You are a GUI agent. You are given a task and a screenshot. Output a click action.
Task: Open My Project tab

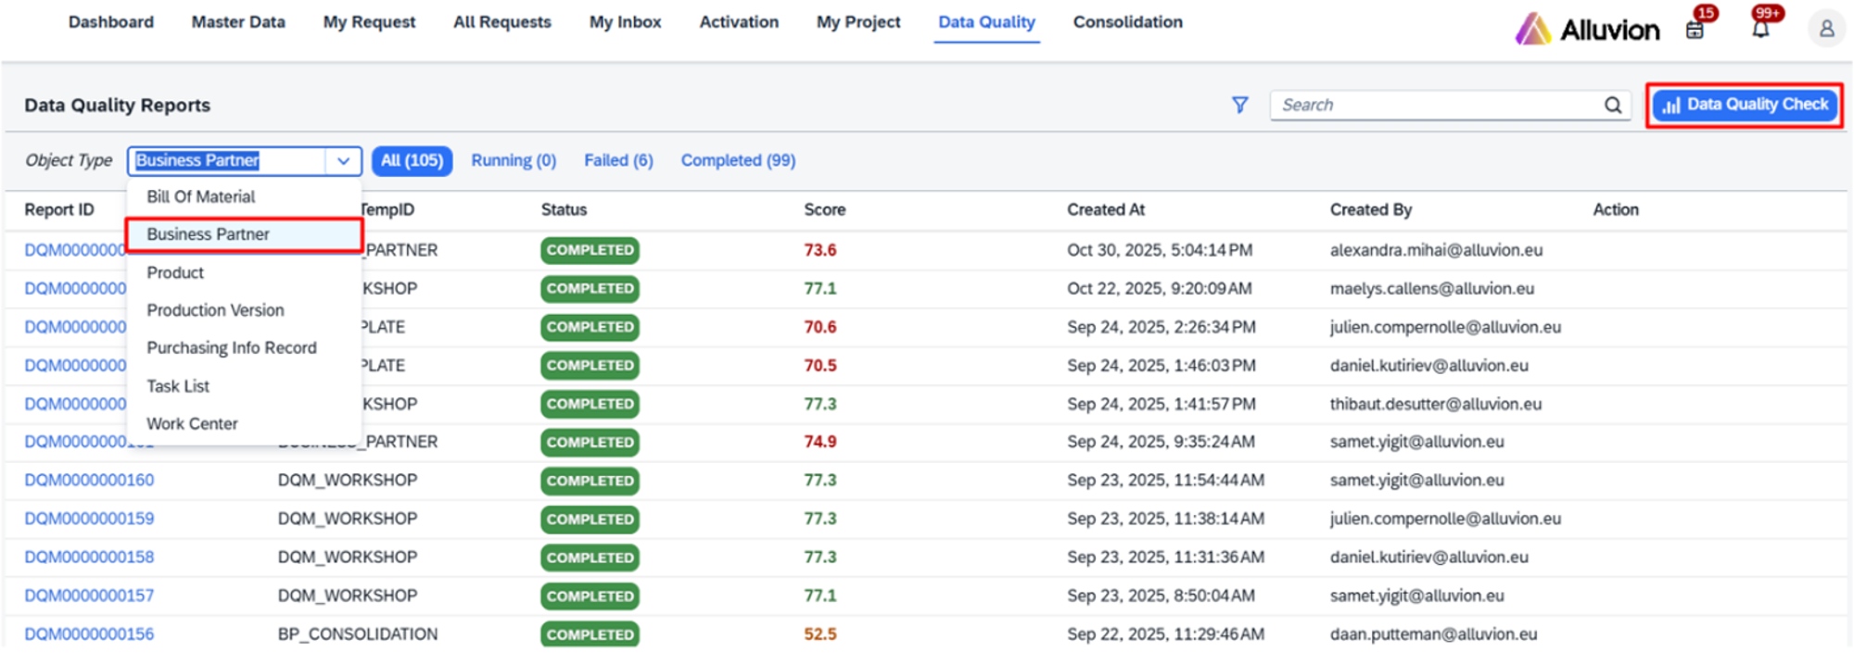858,22
